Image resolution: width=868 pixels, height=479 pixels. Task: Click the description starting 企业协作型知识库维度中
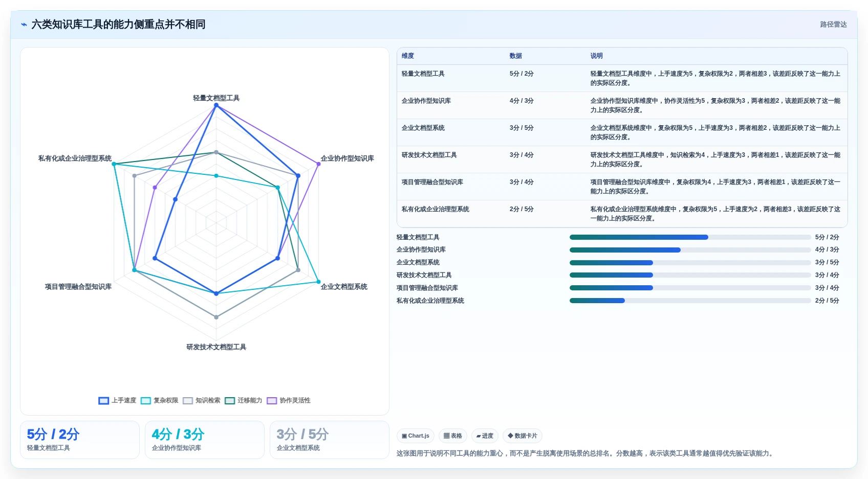coord(715,105)
